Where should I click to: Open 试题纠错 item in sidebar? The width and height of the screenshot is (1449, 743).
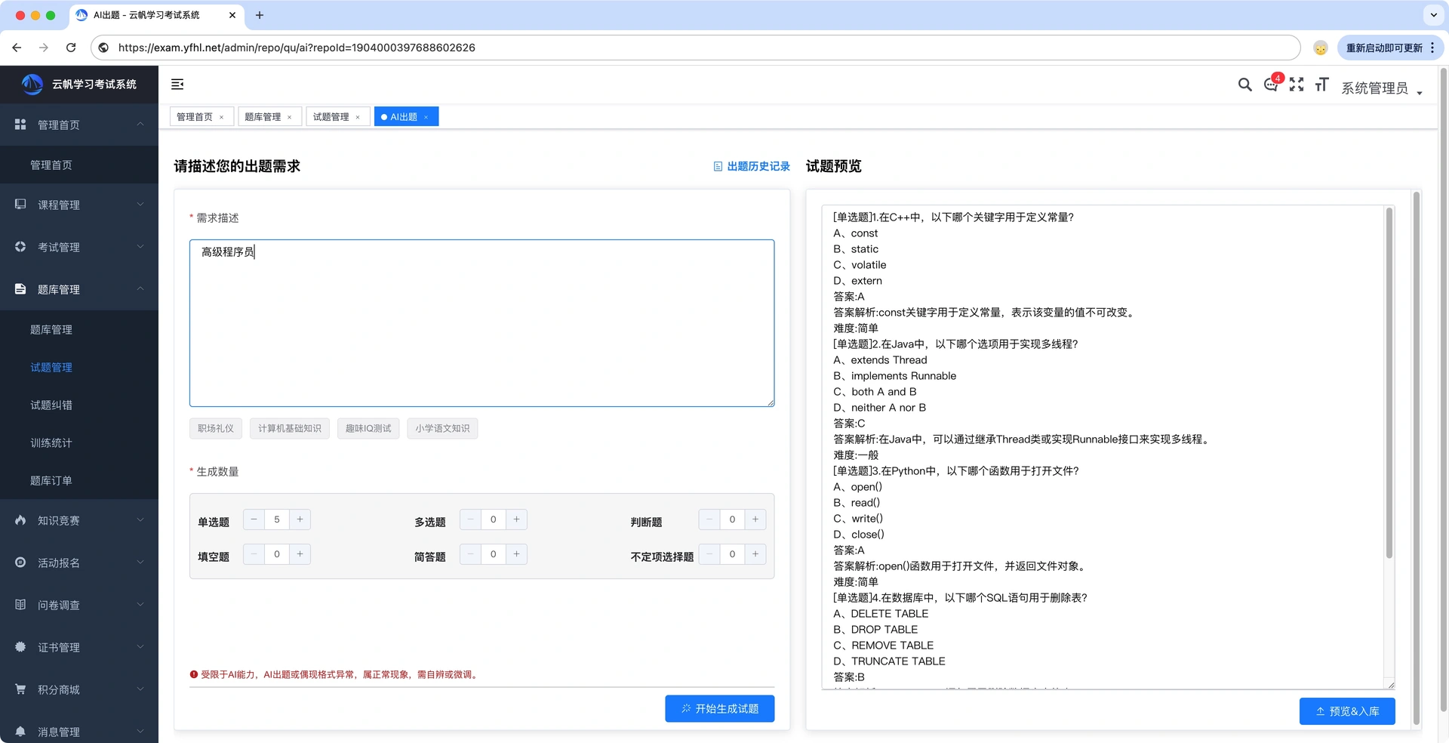coord(79,405)
